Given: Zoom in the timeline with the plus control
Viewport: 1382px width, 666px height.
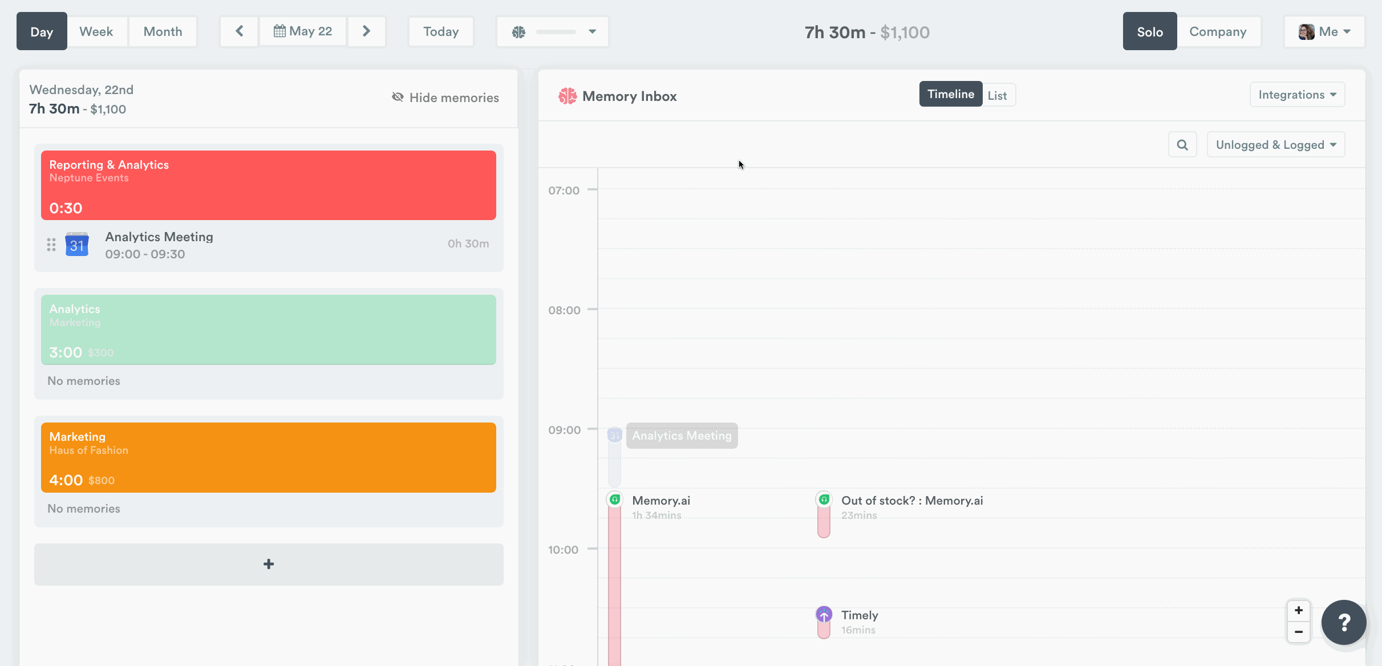Looking at the screenshot, I should click(x=1299, y=610).
